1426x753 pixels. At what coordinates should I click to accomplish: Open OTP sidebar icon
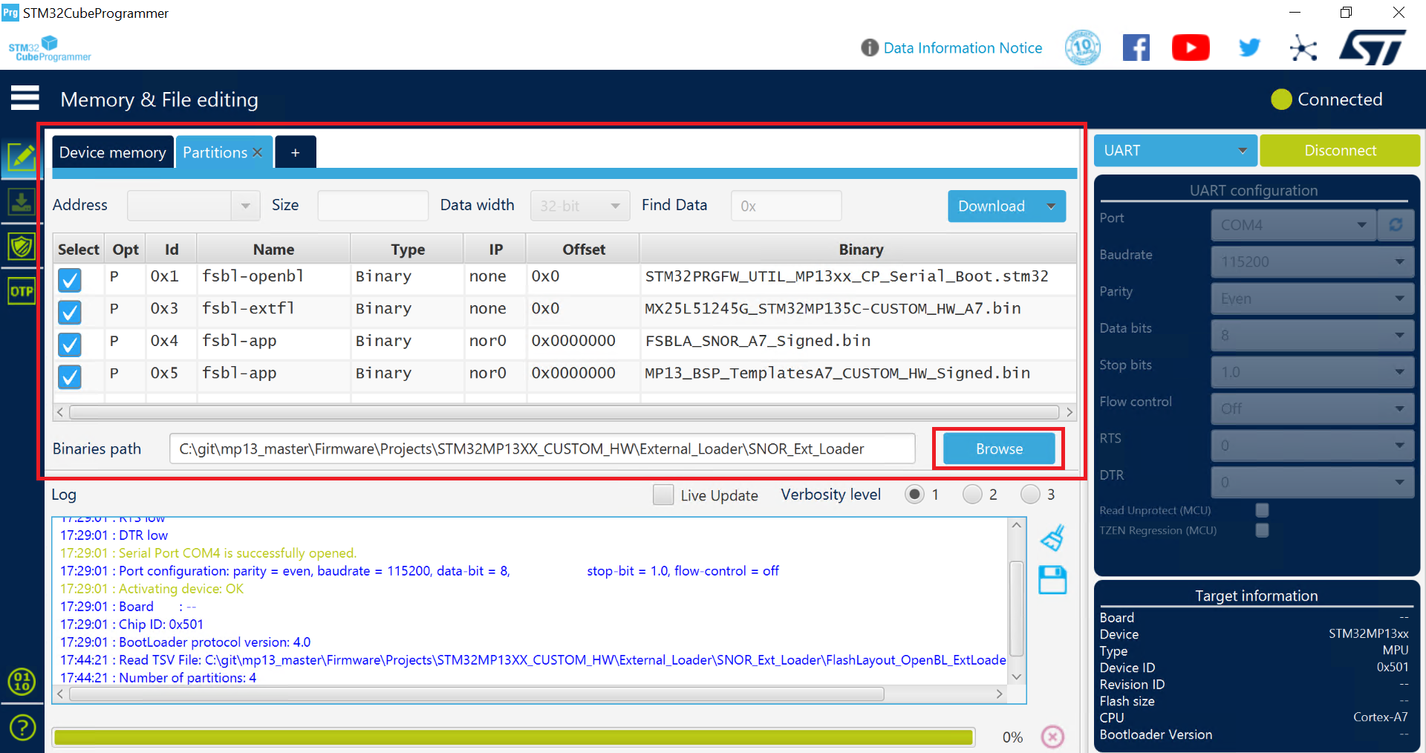pos(22,291)
